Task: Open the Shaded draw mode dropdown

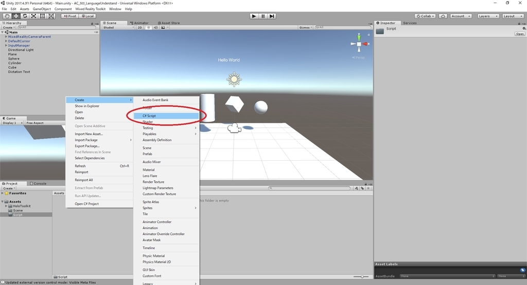Action: tap(118, 28)
